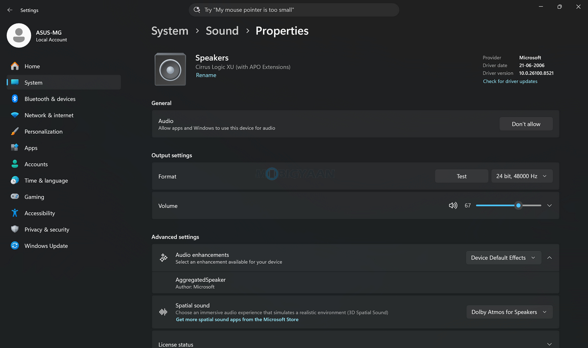
Task: Click the Network wifi icon in sidebar
Action: point(15,115)
